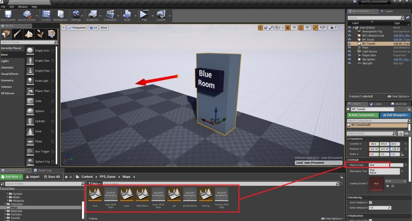The height and width of the screenshot is (221, 412).
Task: Open the Filters dropdown in Content Browser
Action: tap(94, 183)
